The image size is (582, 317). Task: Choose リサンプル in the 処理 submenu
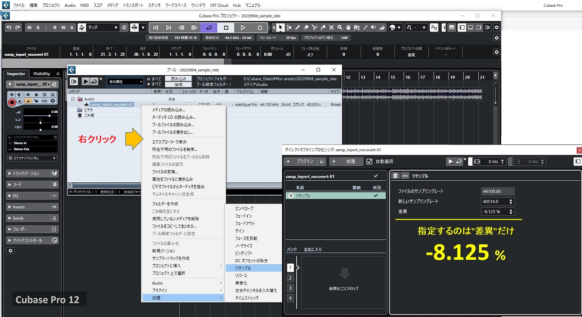point(253,268)
